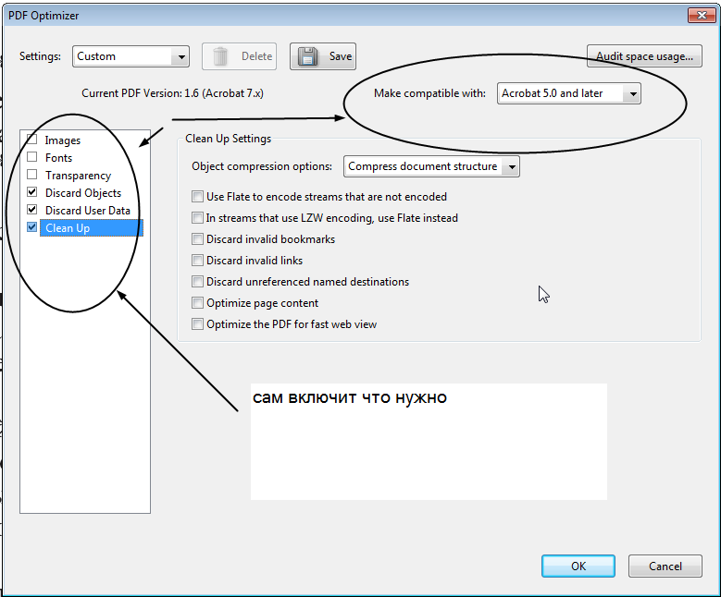Open the Settings Custom dropdown
The width and height of the screenshot is (721, 597).
(x=131, y=56)
